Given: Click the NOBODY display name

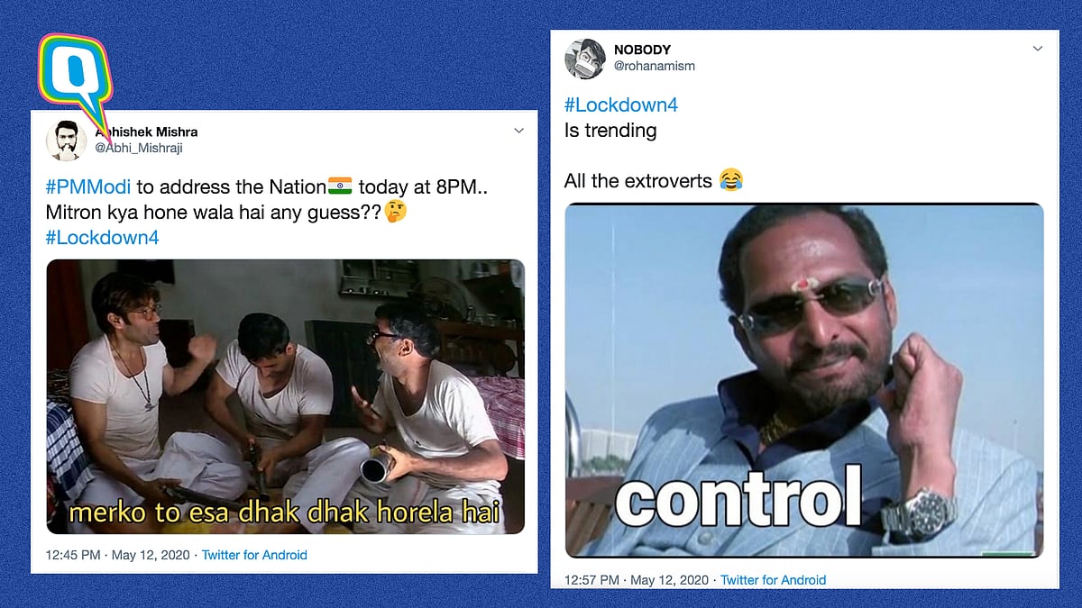Looking at the screenshot, I should pyautogui.click(x=643, y=50).
